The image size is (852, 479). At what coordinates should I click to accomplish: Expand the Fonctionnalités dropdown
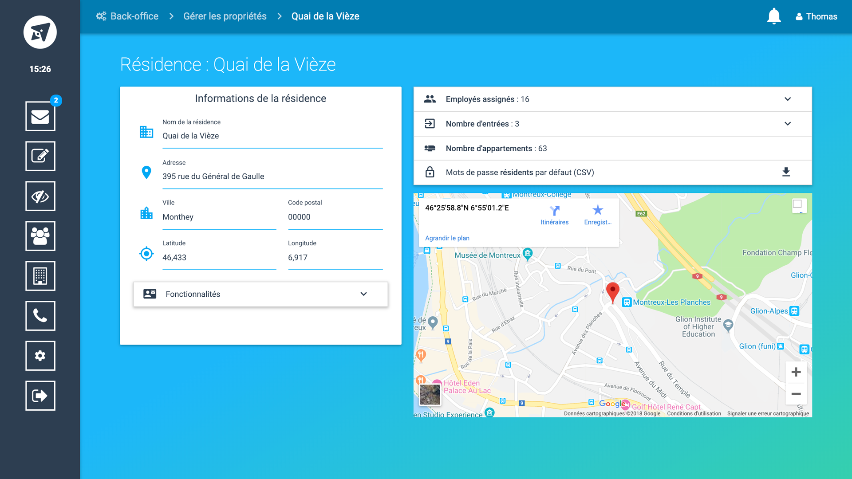click(x=363, y=294)
